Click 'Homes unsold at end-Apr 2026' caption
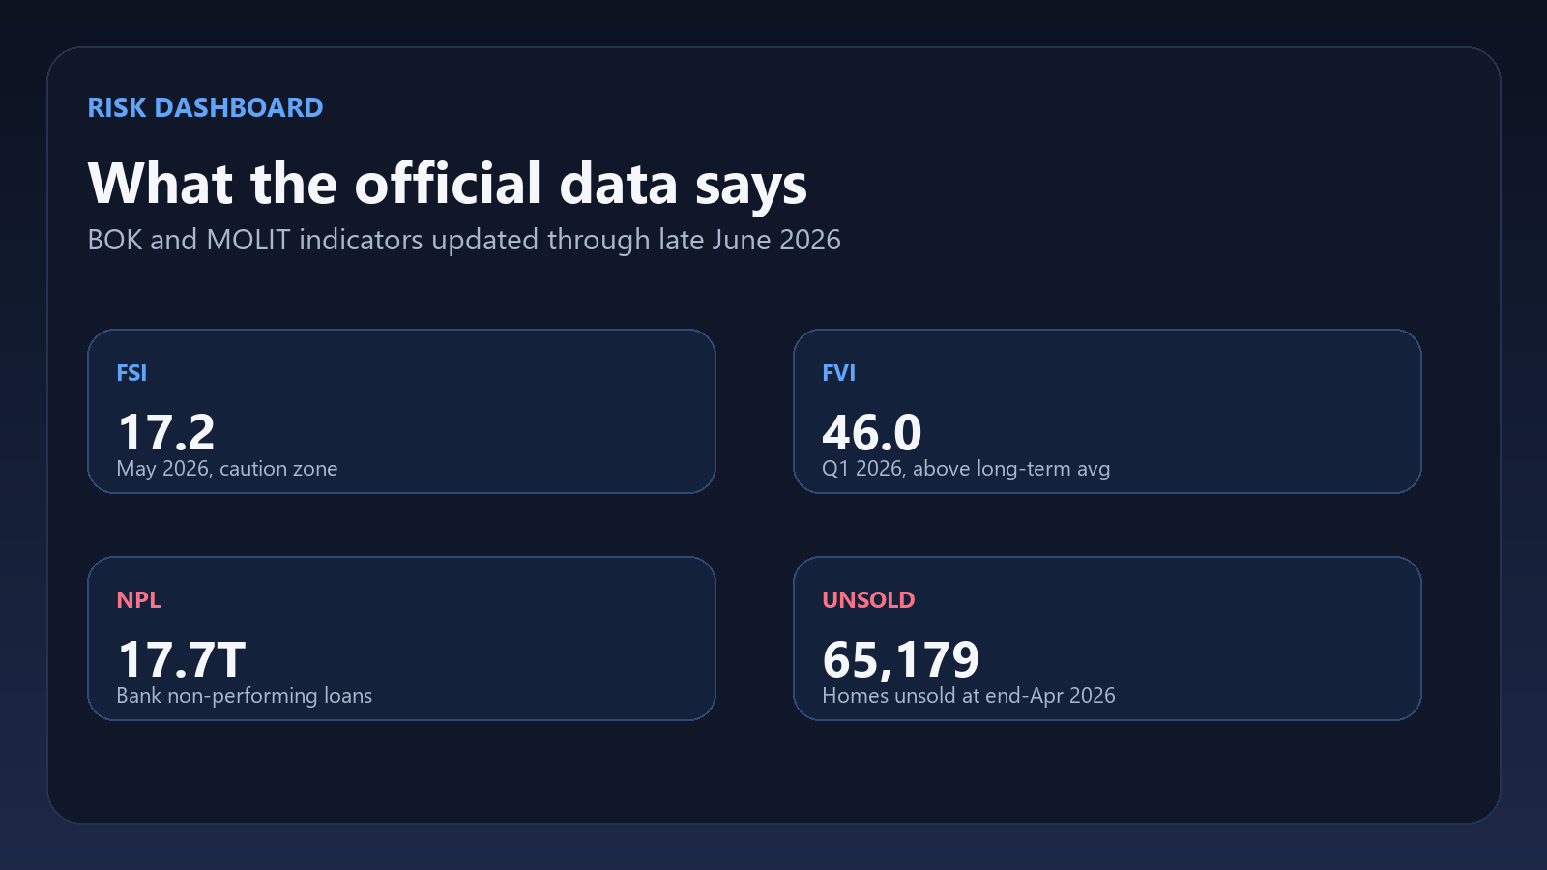 pyautogui.click(x=969, y=696)
